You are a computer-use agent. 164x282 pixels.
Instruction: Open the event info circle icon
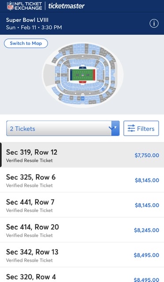pyautogui.click(x=154, y=23)
